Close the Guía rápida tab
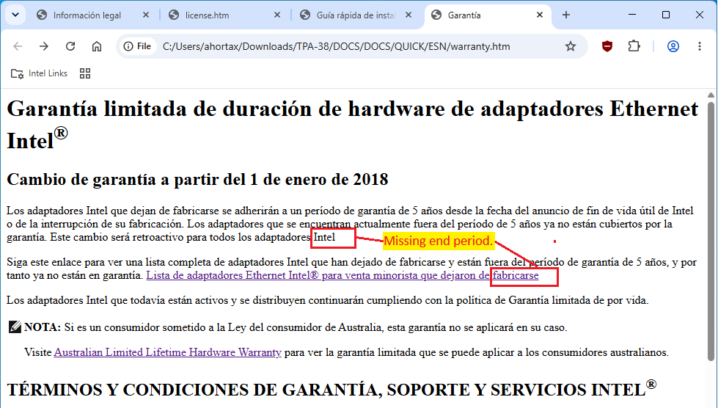This screenshot has height=408, width=718. (x=409, y=15)
